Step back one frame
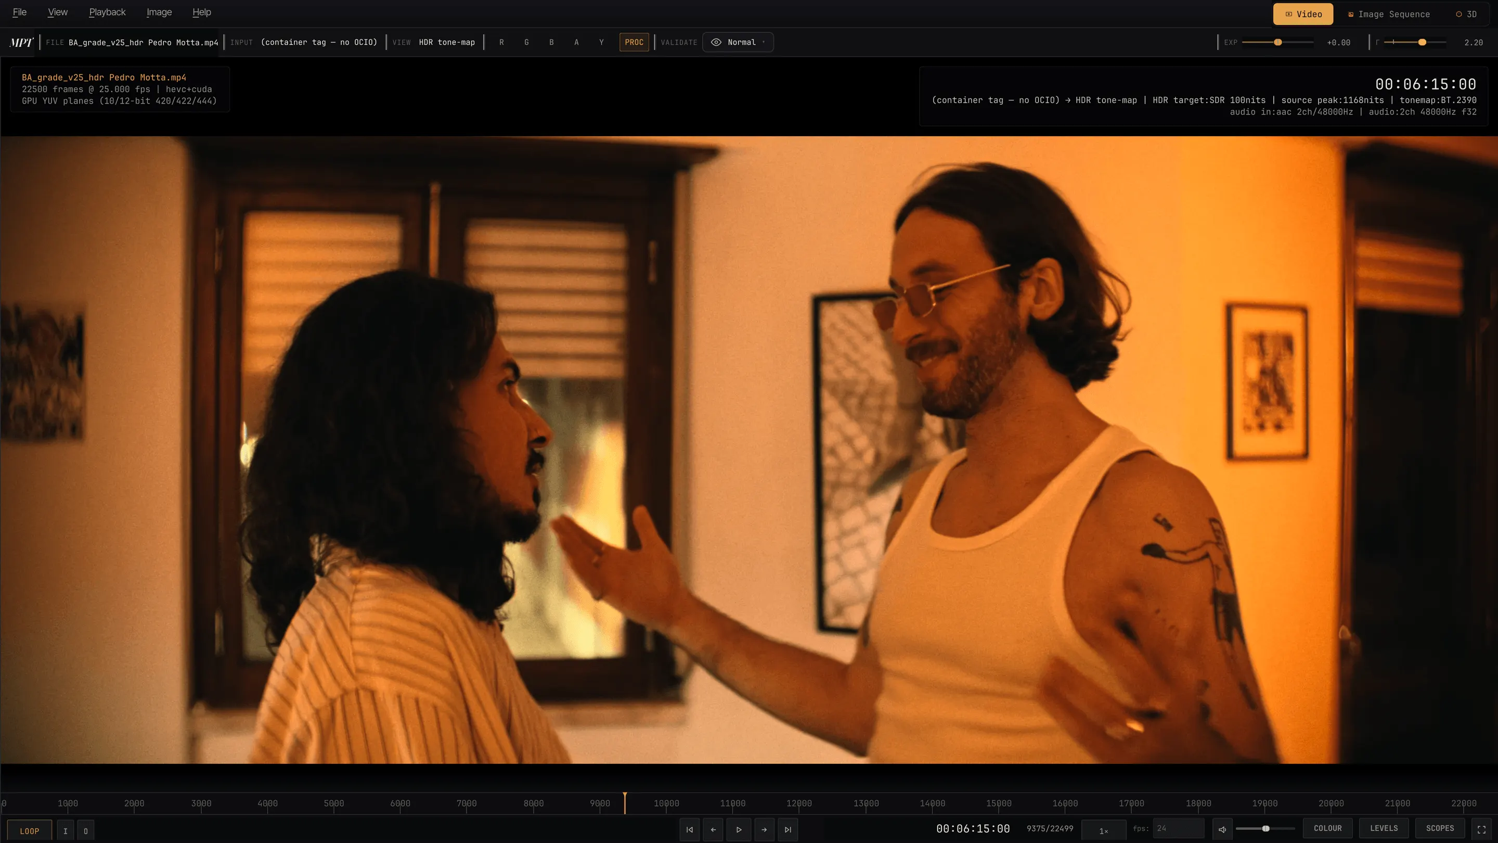Viewport: 1498px width, 843px height. tap(713, 829)
